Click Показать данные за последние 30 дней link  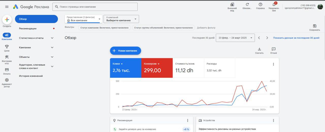[296, 38]
